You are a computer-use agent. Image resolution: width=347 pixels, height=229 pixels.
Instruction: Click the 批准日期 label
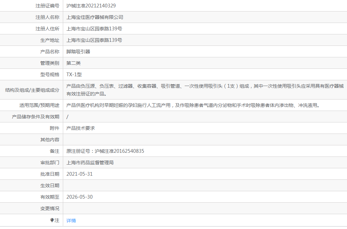click(50, 174)
